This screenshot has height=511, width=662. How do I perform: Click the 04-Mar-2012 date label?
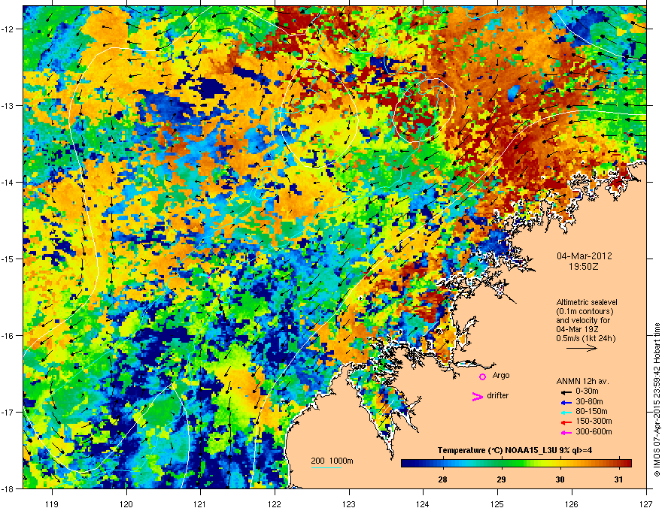(585, 256)
